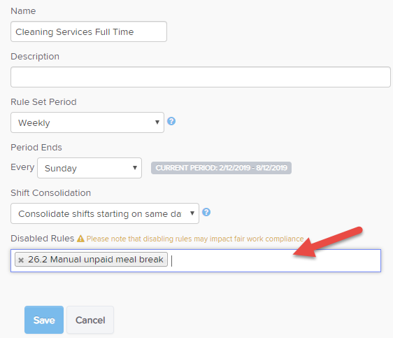Save the rule set

[x=44, y=320]
